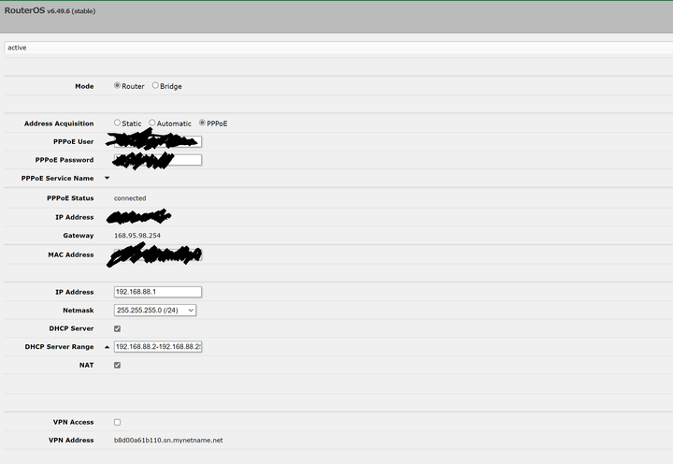
Task: Choose Automatic address acquisition
Action: (x=152, y=123)
